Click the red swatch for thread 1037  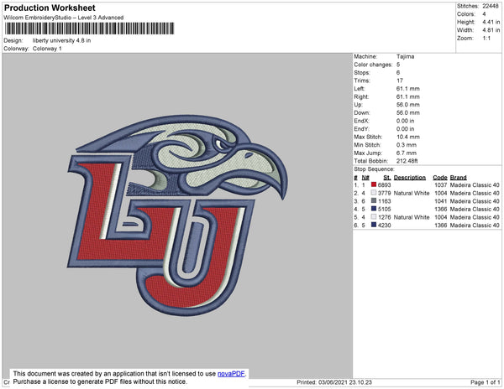coord(374,184)
